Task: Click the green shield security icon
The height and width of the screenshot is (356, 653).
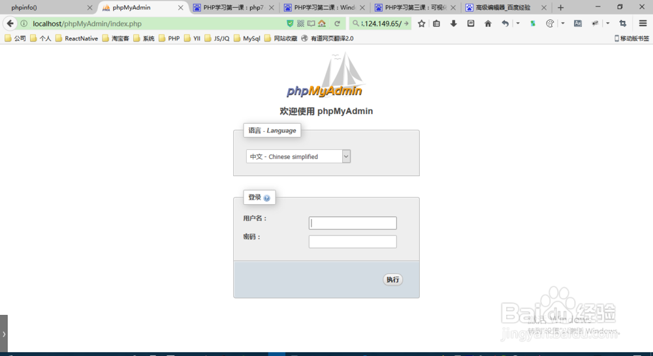Action: click(290, 23)
